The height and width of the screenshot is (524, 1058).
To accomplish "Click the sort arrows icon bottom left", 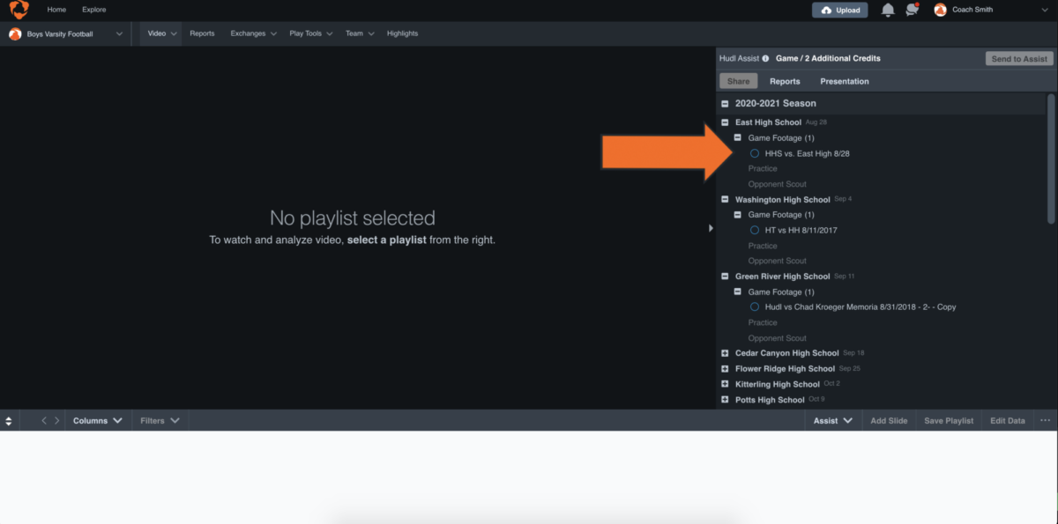I will click(x=8, y=420).
